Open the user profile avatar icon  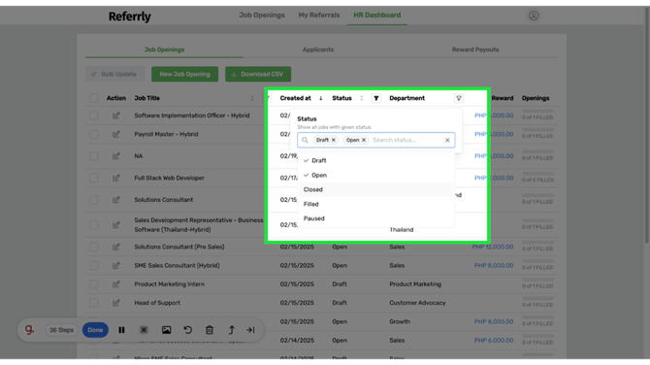click(x=534, y=16)
